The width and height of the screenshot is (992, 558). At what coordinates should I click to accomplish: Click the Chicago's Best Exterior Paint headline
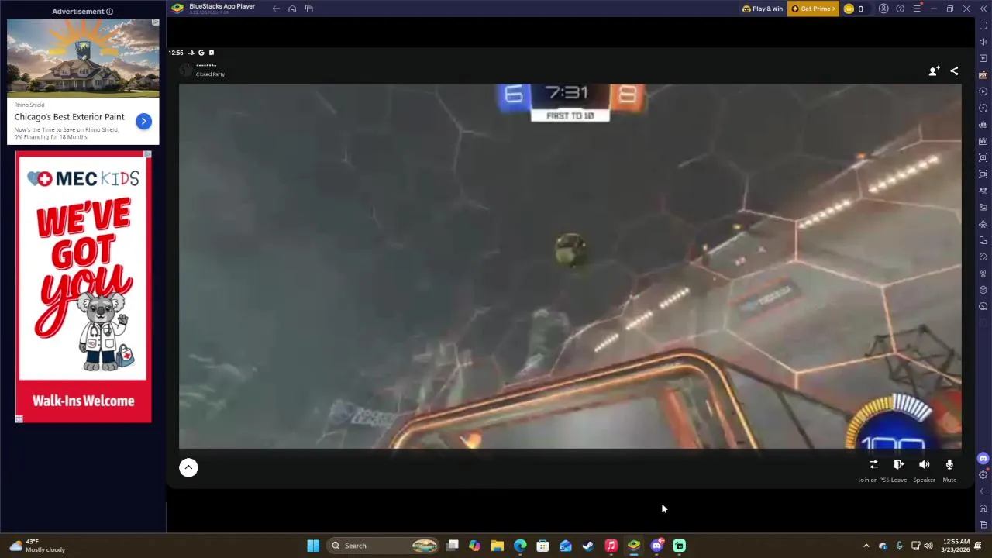[x=69, y=117]
